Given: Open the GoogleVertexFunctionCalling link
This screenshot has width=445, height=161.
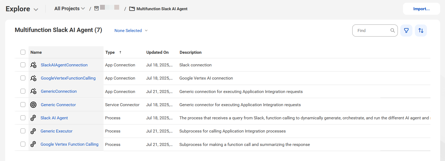Looking at the screenshot, I should click(x=68, y=78).
